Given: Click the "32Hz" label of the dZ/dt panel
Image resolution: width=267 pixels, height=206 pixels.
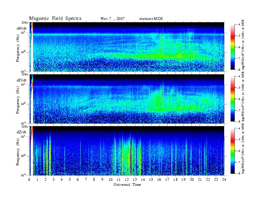Looking at the screenshot, I should tap(25, 127).
